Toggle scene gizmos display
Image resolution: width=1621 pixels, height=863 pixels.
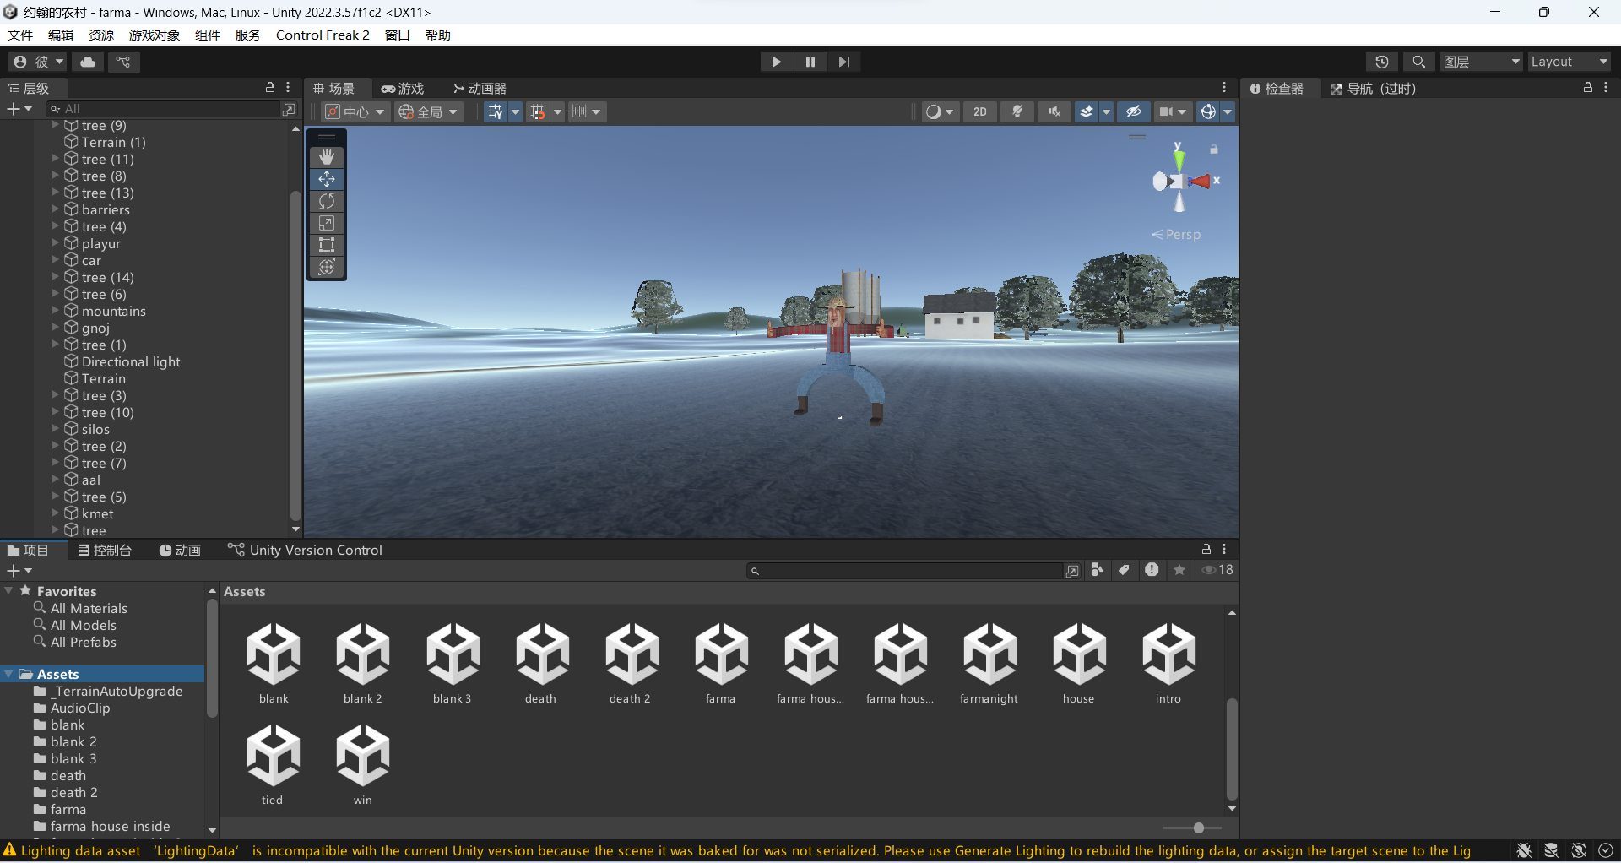[1208, 111]
